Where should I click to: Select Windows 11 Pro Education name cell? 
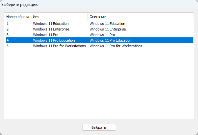click(x=54, y=40)
